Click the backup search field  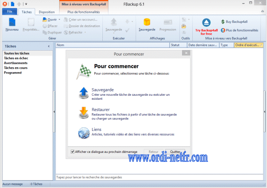159,177
